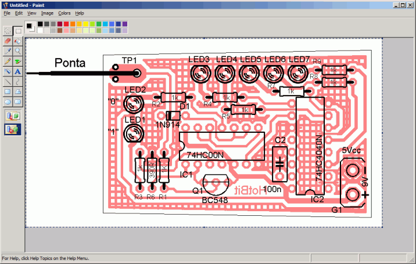The width and height of the screenshot is (416, 264).
Task: Open the File menu
Action: [x=7, y=13]
